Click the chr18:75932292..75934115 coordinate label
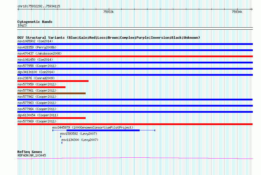The image size is (261, 175). pos(39,6)
